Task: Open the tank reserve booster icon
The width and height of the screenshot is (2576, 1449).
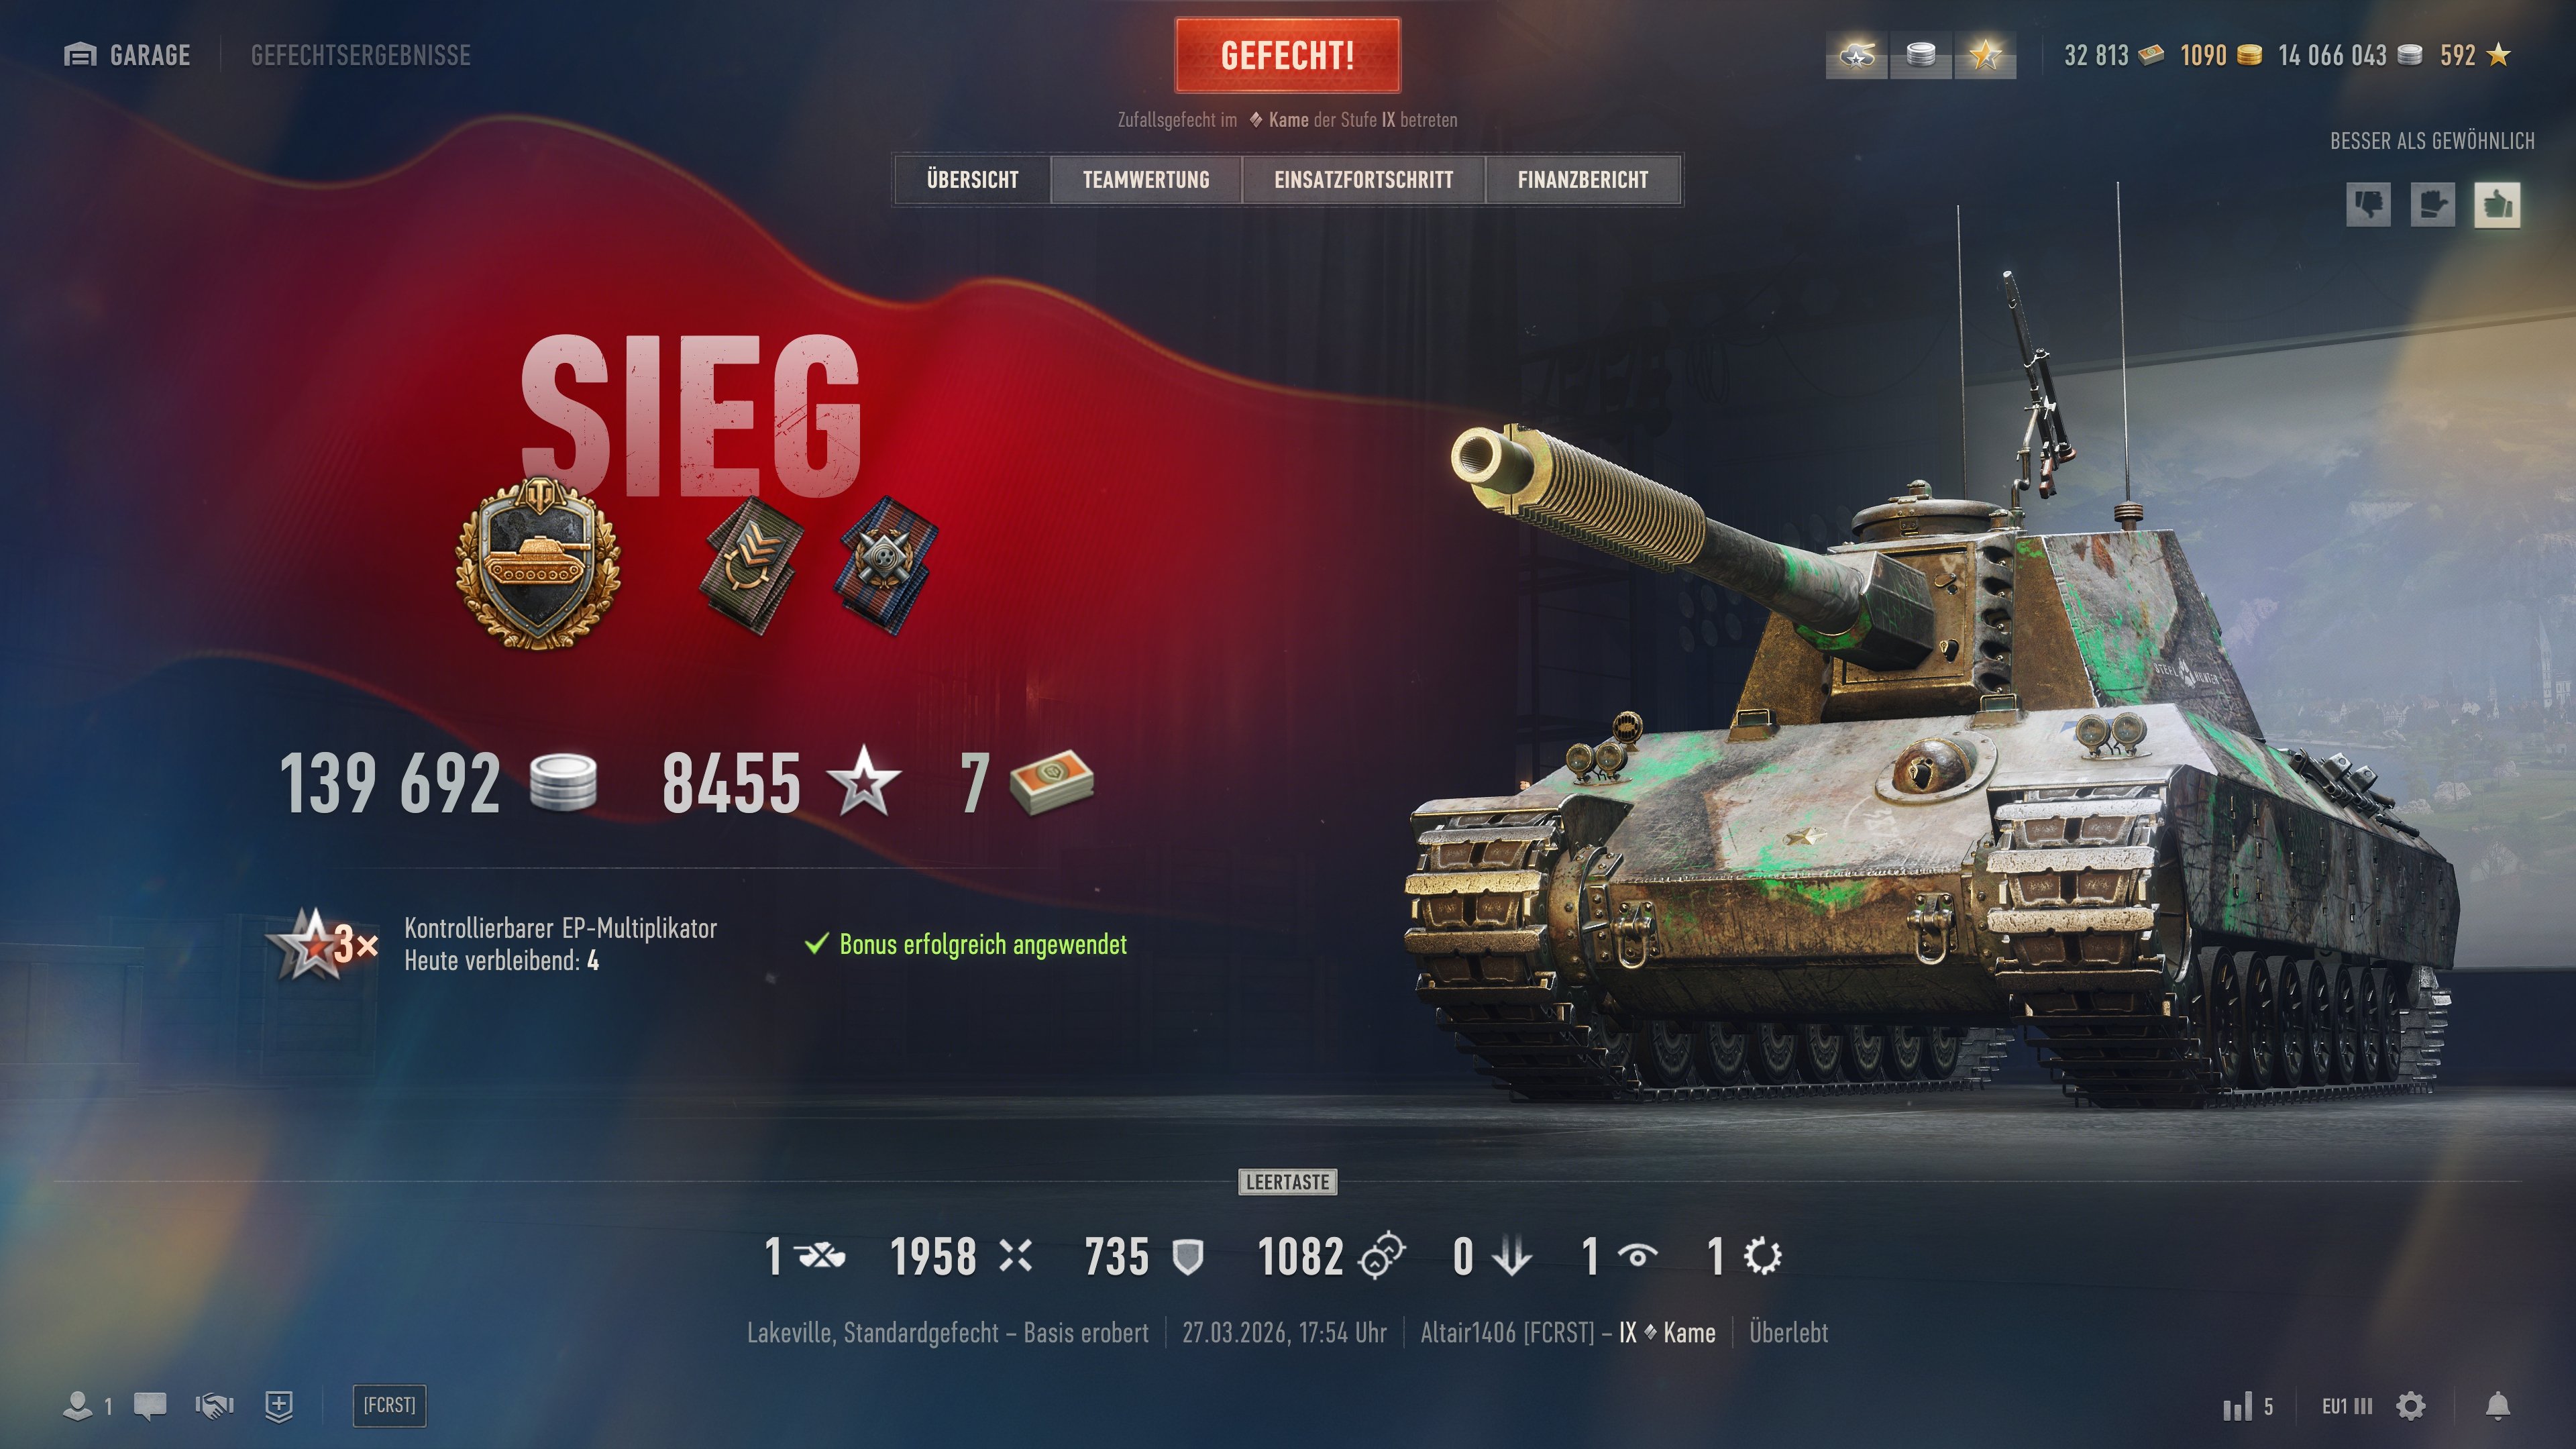Action: (x=1857, y=55)
